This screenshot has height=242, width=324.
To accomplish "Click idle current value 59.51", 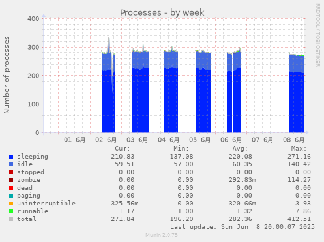I will coord(125,164).
